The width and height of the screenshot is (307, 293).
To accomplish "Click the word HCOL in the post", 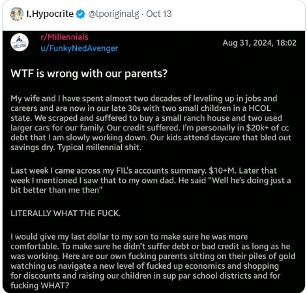I will point(260,108).
